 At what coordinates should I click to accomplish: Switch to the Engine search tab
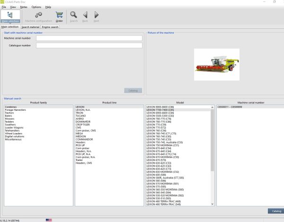(x=50, y=27)
